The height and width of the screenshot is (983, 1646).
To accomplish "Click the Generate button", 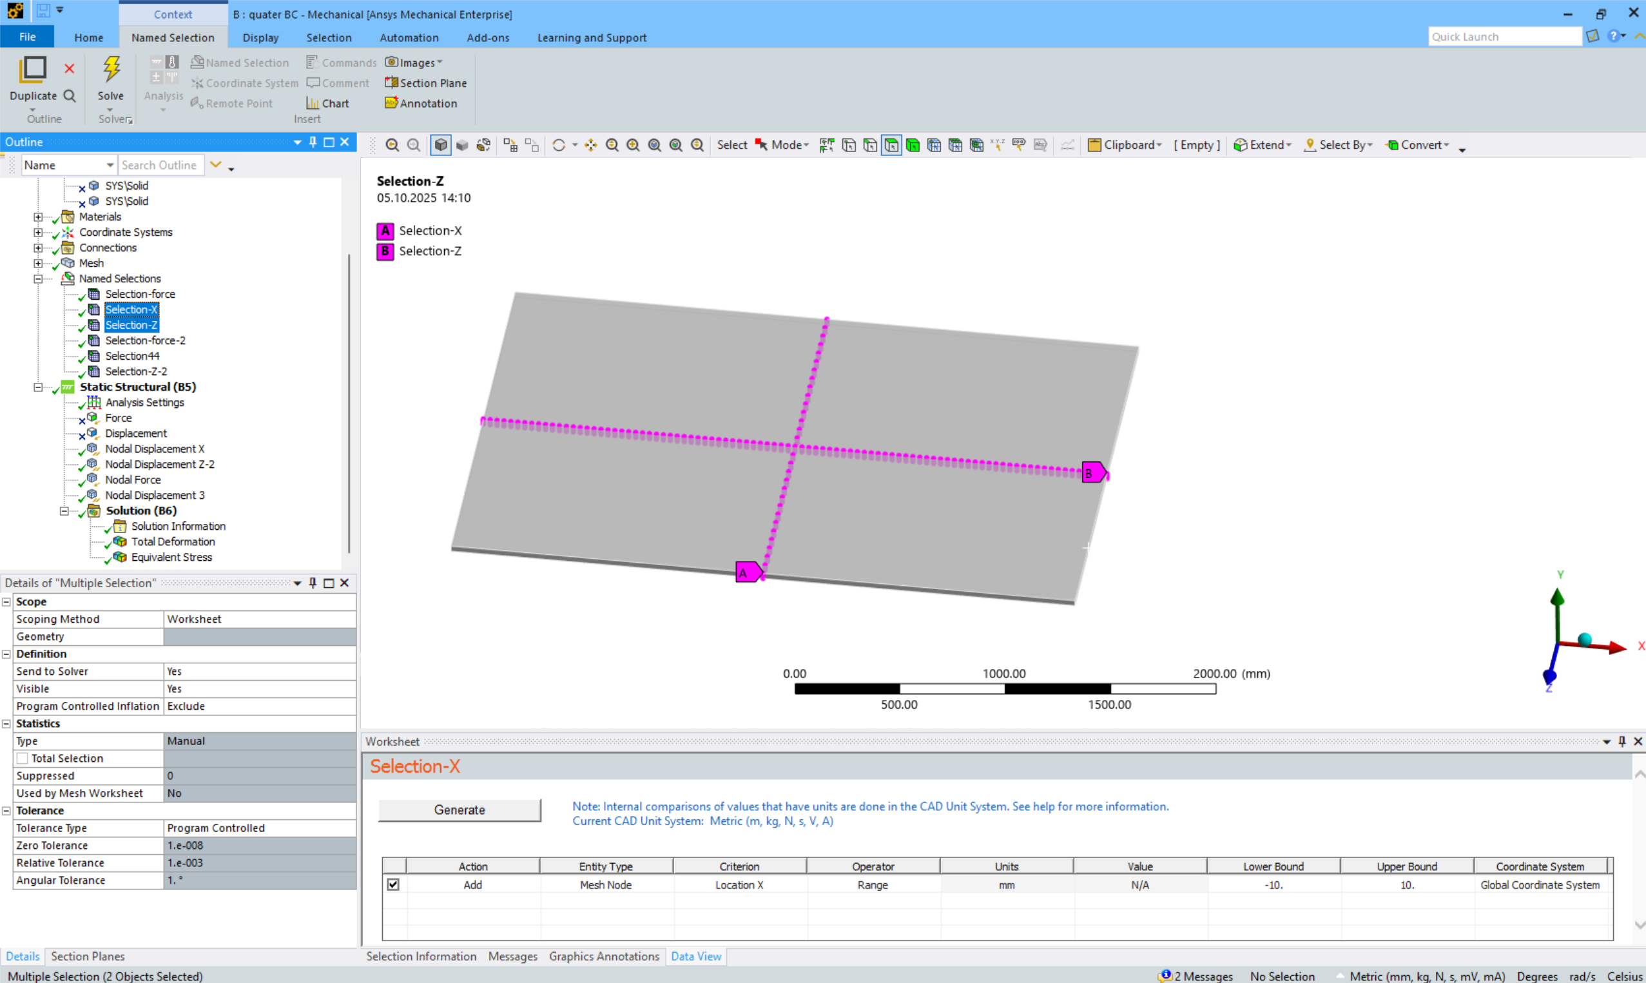I will point(460,810).
